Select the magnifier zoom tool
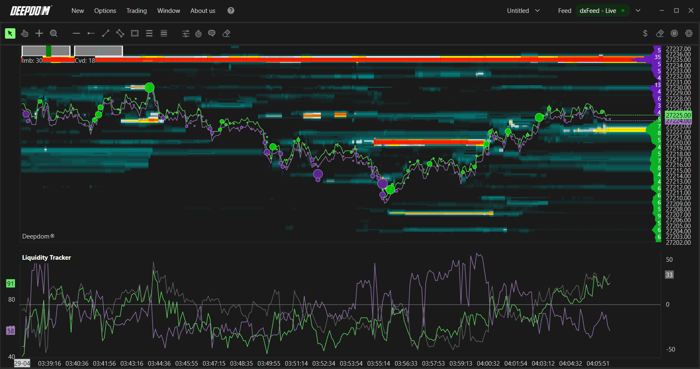 (x=54, y=33)
